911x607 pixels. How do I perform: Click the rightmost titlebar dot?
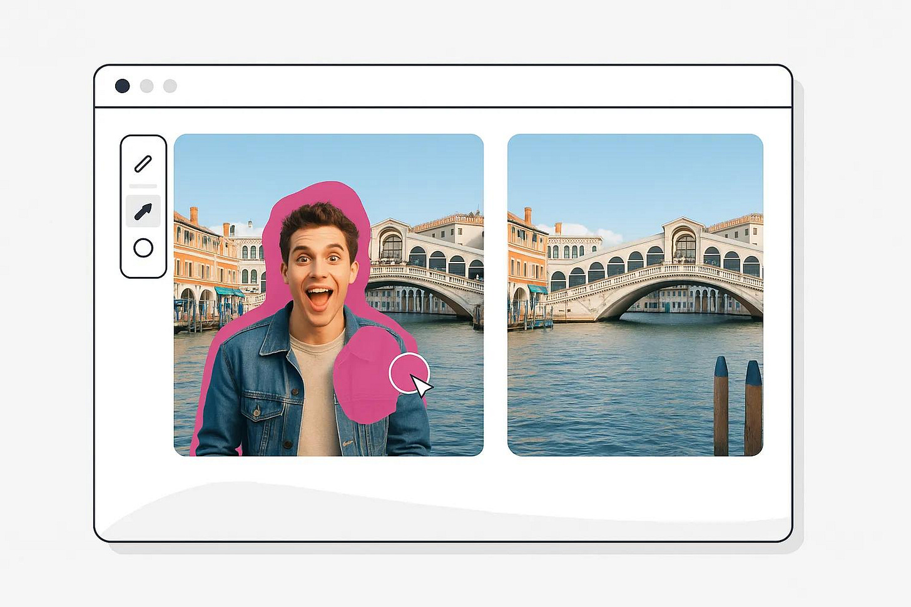click(169, 86)
